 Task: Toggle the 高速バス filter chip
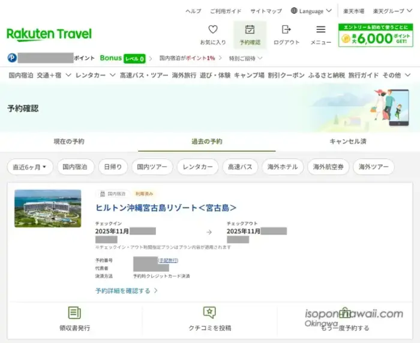coord(240,167)
